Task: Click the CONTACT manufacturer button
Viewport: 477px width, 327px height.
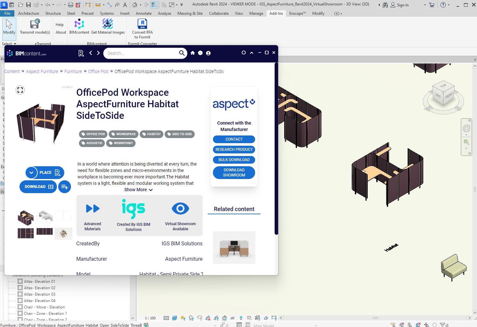Action: [234, 139]
